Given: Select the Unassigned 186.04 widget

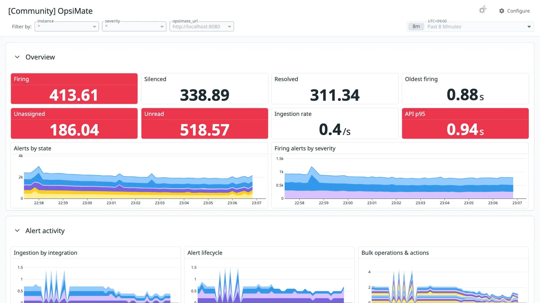Looking at the screenshot, I should point(74,123).
